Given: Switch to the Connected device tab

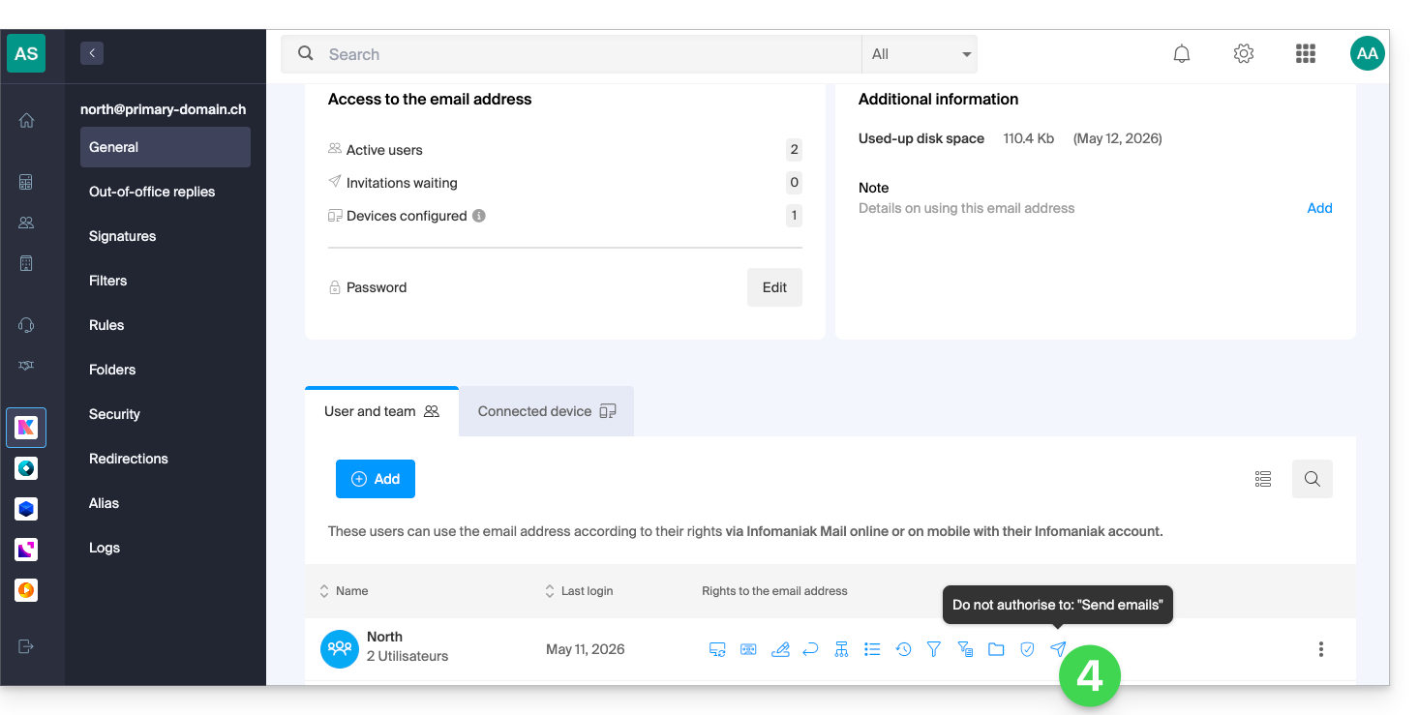Looking at the screenshot, I should tap(547, 411).
